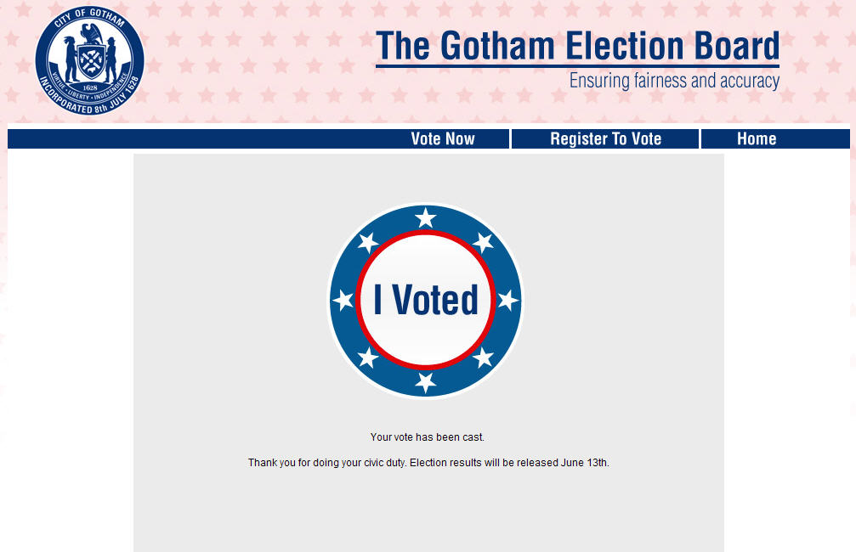Open the Vote Now menu item
The image size is (856, 552).
tap(443, 139)
